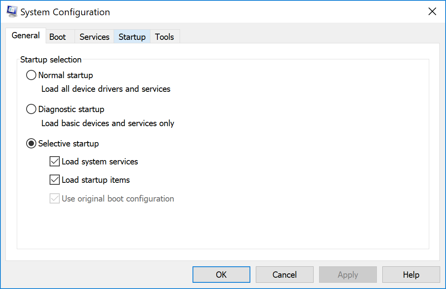Close the System Configuration window
This screenshot has height=289, width=446.
tap(432, 12)
